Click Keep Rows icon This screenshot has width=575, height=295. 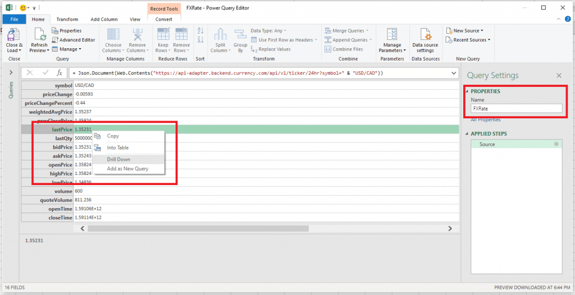pyautogui.click(x=163, y=35)
